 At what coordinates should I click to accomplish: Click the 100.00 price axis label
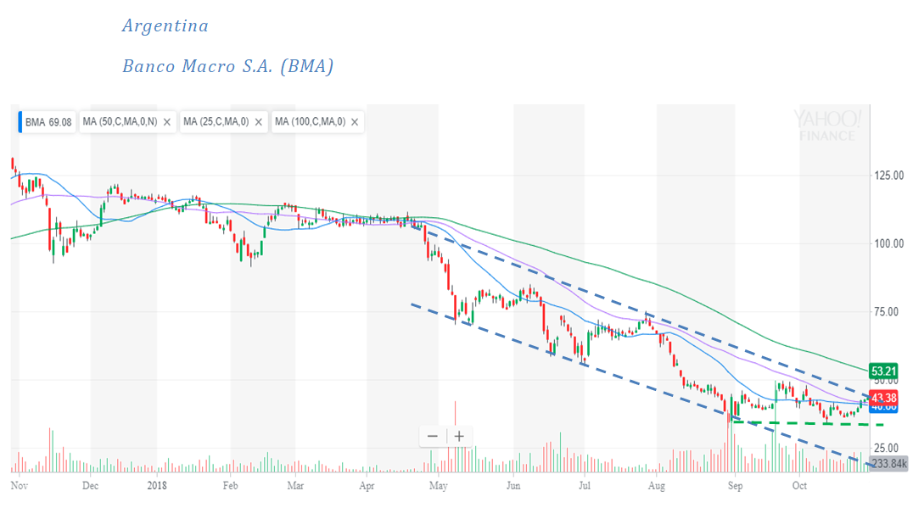[889, 243]
